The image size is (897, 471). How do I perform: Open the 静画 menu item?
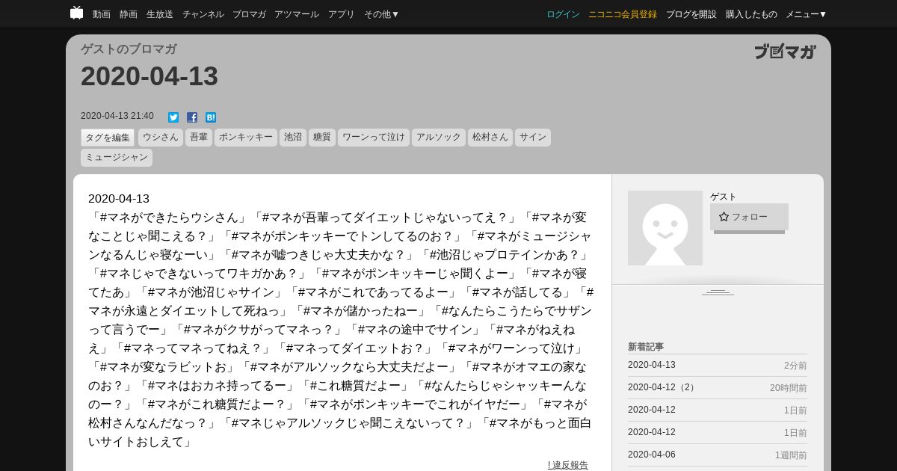[x=129, y=14]
